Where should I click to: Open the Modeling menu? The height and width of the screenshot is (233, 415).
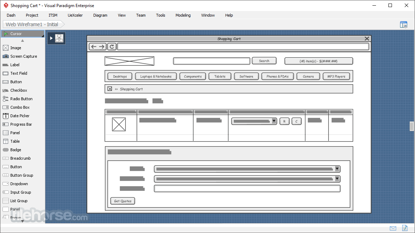point(183,15)
